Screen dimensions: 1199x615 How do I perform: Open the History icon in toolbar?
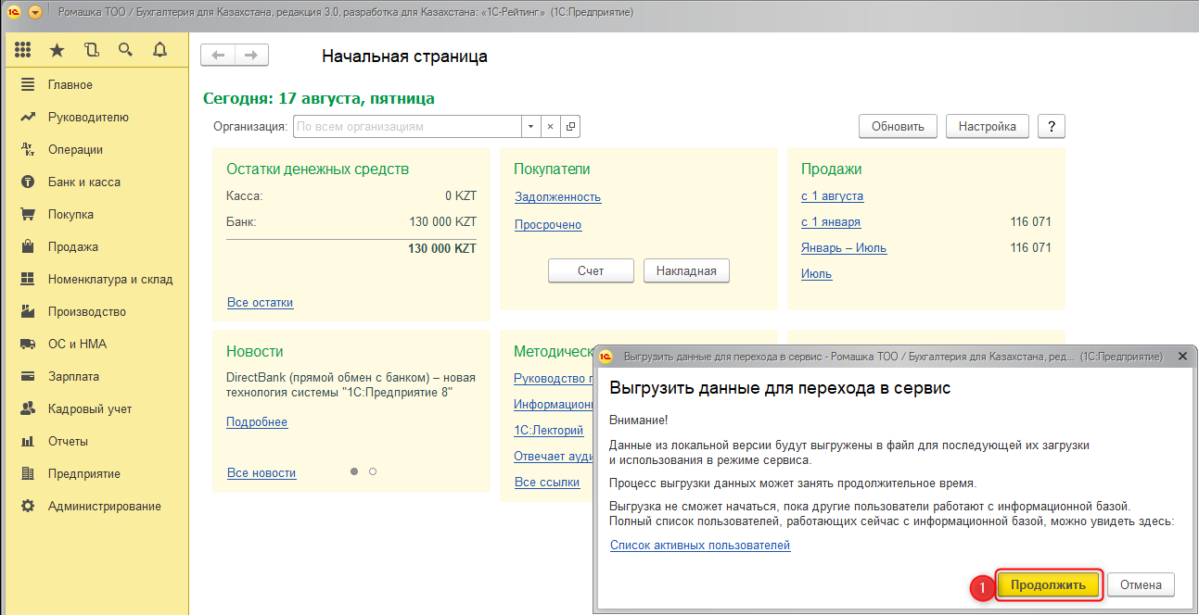[x=91, y=50]
